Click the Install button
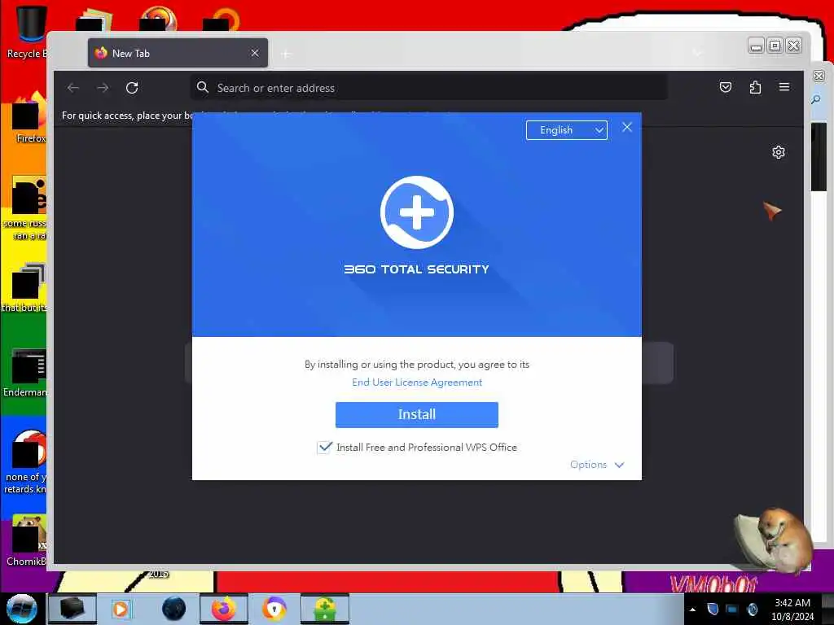 416,414
